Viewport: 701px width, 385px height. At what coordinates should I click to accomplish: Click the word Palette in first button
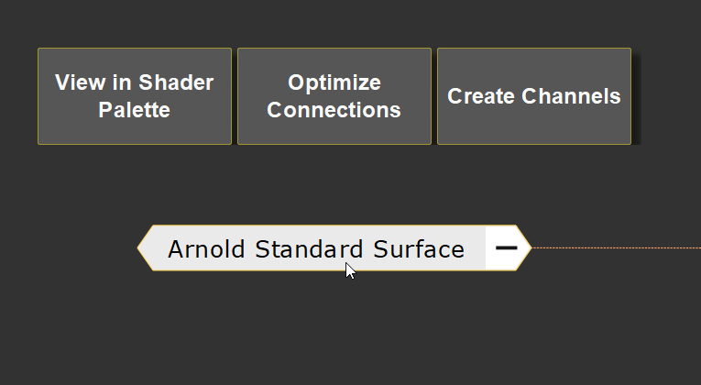point(134,110)
